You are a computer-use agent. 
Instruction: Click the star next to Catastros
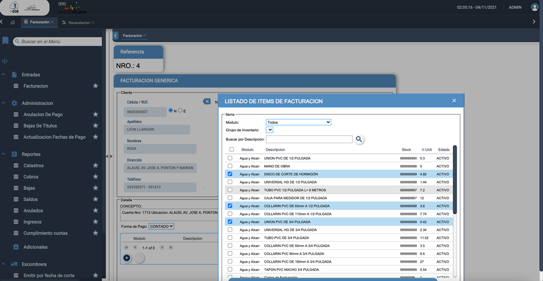point(96,165)
